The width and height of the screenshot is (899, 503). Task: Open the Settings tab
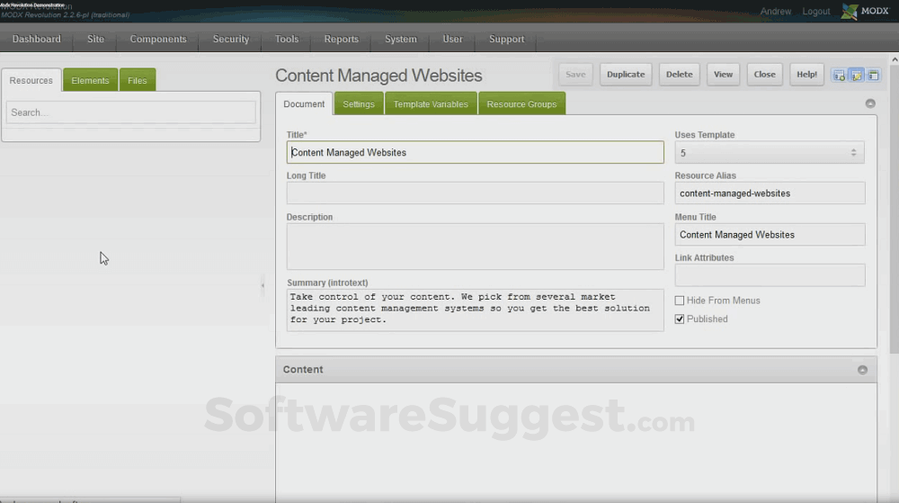pos(359,103)
